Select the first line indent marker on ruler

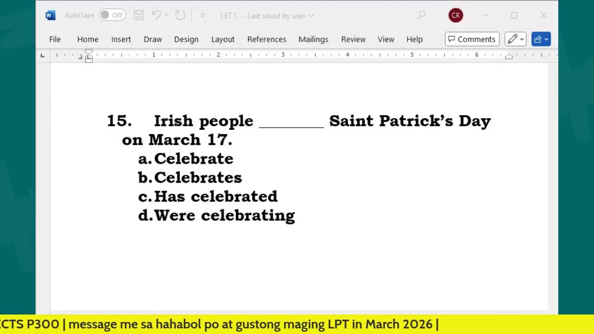point(89,52)
